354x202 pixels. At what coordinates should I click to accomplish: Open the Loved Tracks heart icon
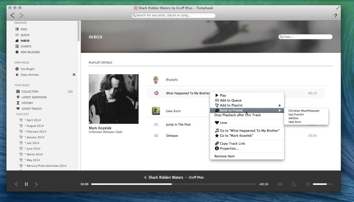18,108
